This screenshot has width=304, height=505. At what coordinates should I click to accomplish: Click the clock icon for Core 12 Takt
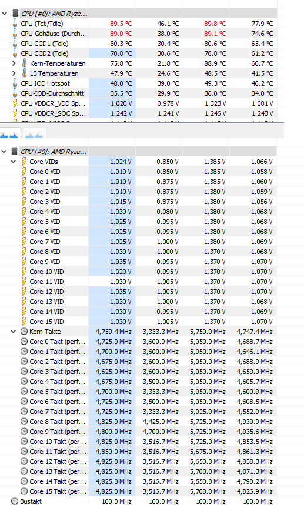coord(24,461)
